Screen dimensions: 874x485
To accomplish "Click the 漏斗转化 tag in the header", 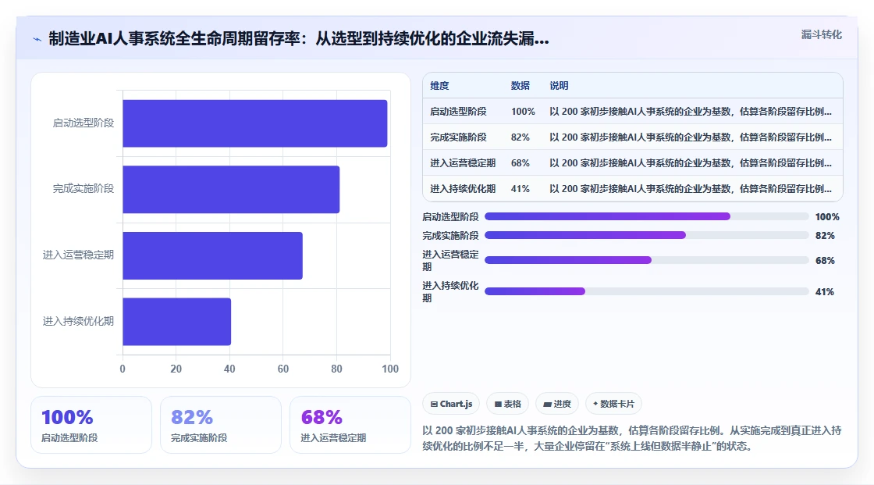I will pyautogui.click(x=821, y=34).
